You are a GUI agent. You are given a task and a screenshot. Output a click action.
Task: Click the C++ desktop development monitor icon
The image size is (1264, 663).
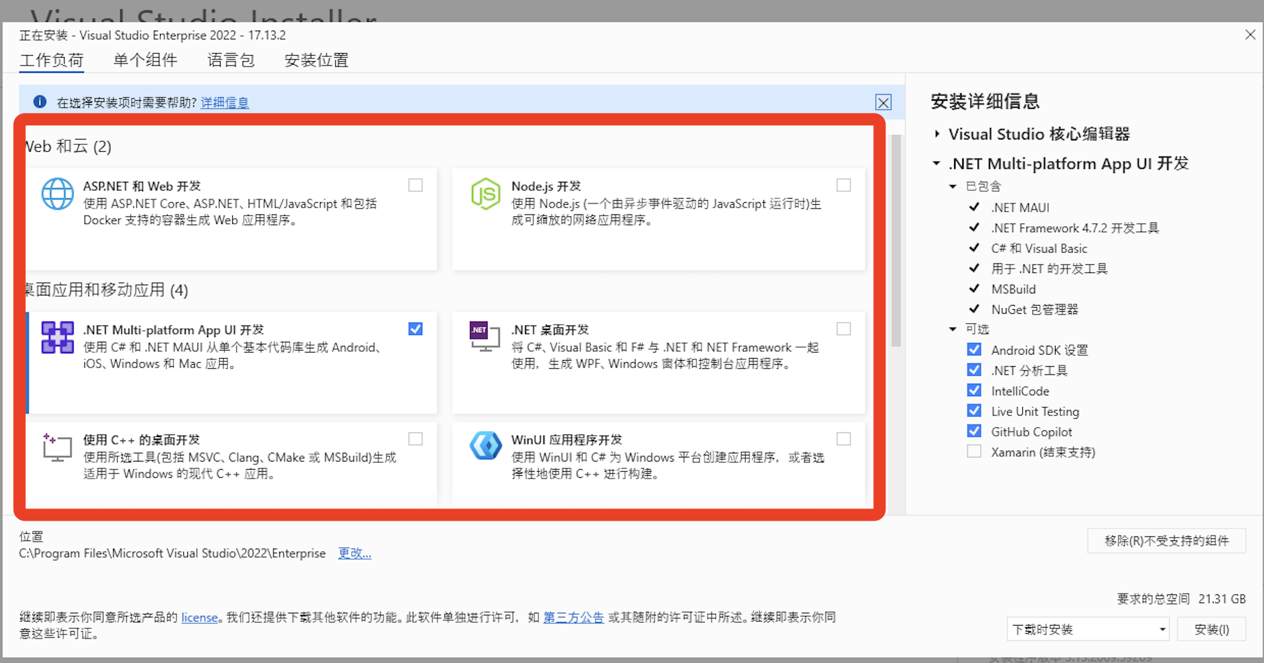pyautogui.click(x=57, y=447)
